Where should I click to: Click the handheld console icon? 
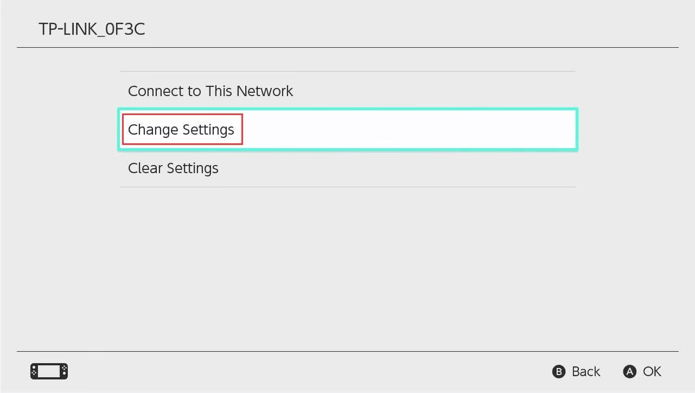coord(49,371)
